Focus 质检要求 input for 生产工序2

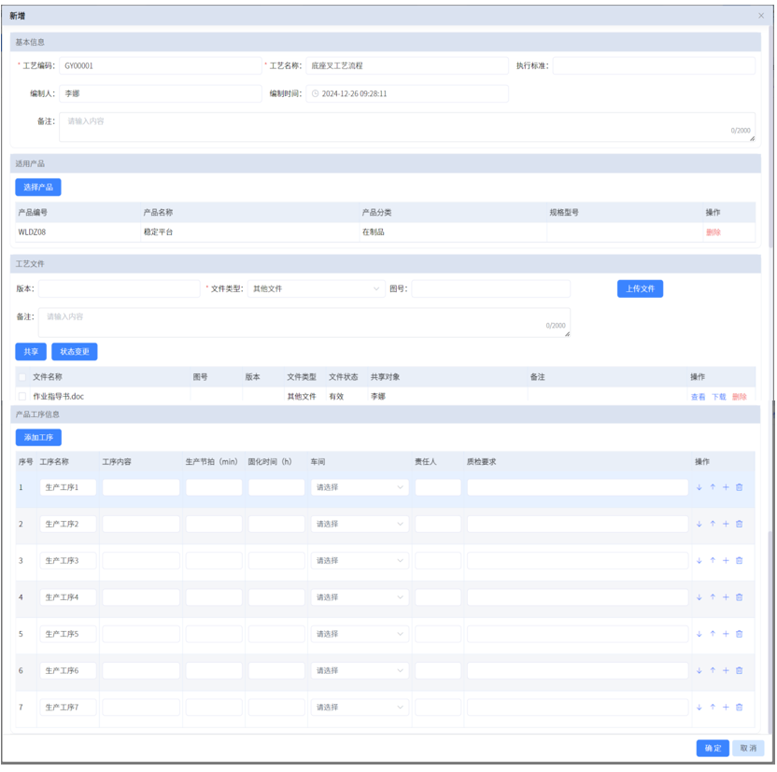pos(577,524)
